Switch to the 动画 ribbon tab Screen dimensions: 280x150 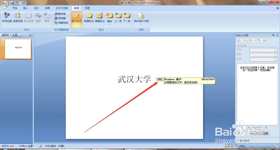(x=47, y=8)
